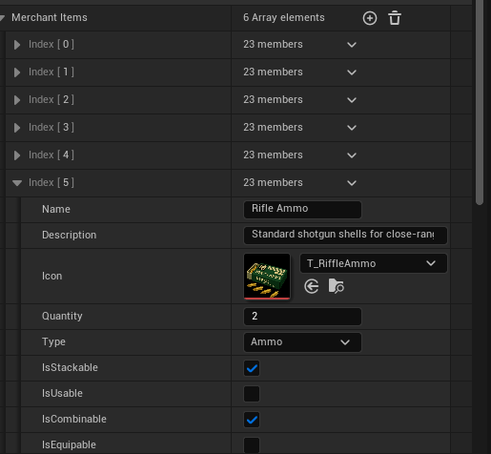Open the T_RiffleAmmo texture asset dropdown
The image size is (491, 454).
pos(374,263)
